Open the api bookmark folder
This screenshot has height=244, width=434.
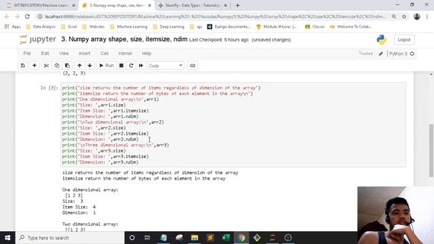click(x=196, y=26)
